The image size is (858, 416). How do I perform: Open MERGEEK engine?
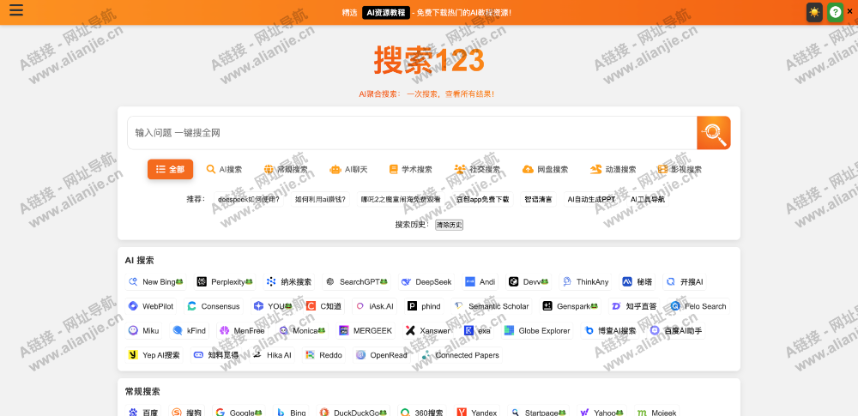tap(366, 330)
